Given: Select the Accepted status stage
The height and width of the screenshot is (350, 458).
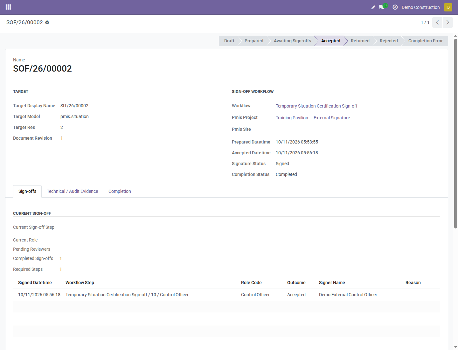Looking at the screenshot, I should coord(330,41).
